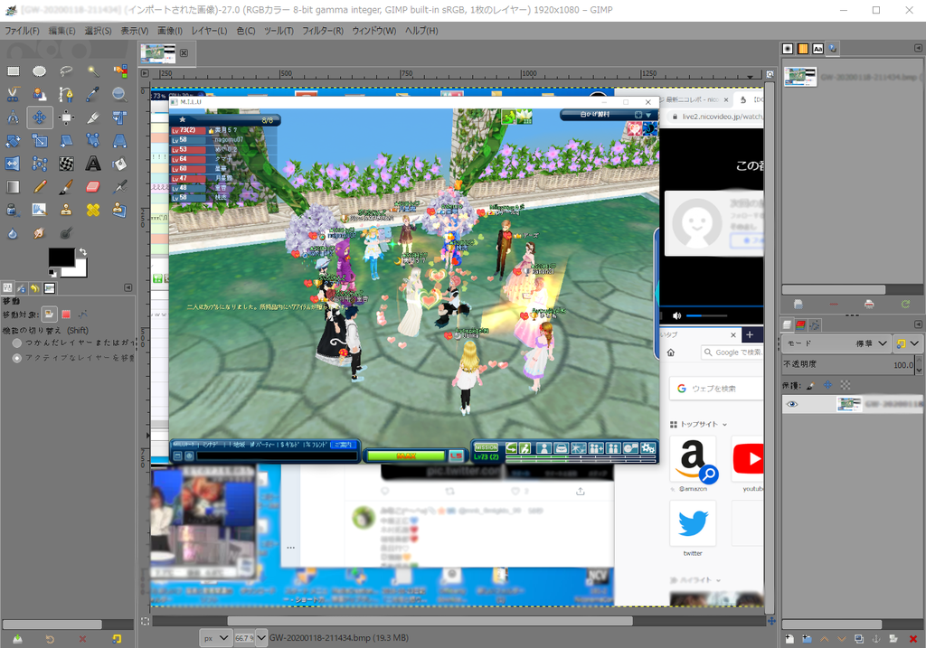The height and width of the screenshot is (648, 926).
Task: Select the Smudge finger tool
Action: click(x=40, y=233)
